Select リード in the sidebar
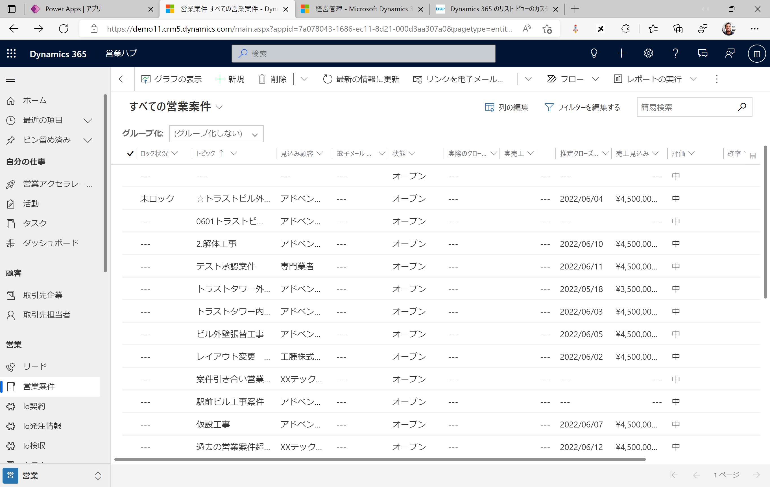Viewport: 770px width, 487px height. click(x=35, y=367)
